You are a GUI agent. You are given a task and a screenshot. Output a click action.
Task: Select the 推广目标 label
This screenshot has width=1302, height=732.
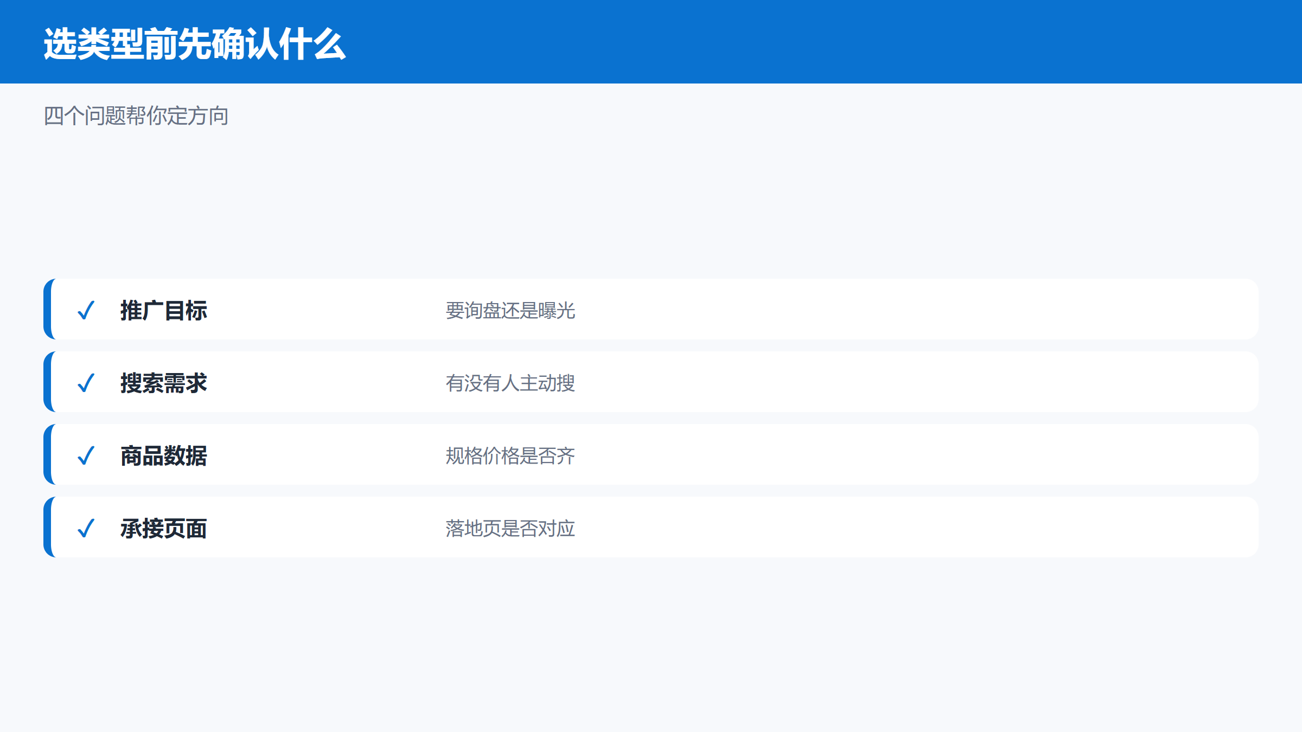coord(164,310)
